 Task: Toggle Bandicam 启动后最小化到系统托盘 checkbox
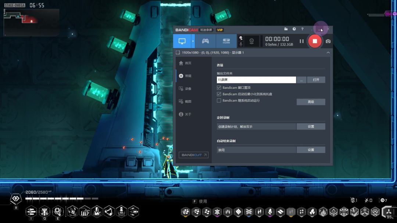(219, 94)
